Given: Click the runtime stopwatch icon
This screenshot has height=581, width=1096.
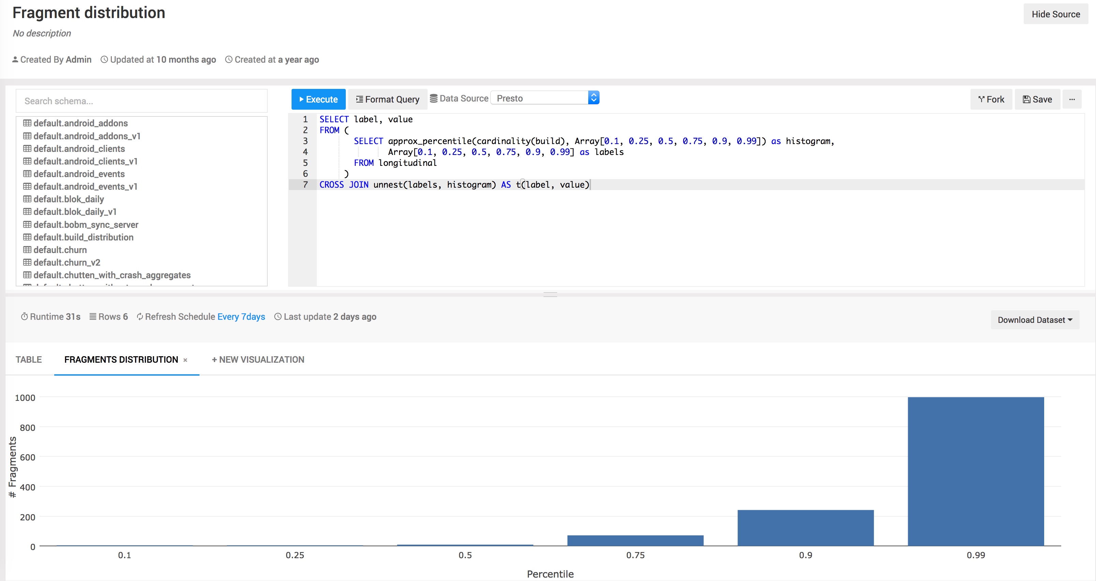Looking at the screenshot, I should (x=25, y=316).
